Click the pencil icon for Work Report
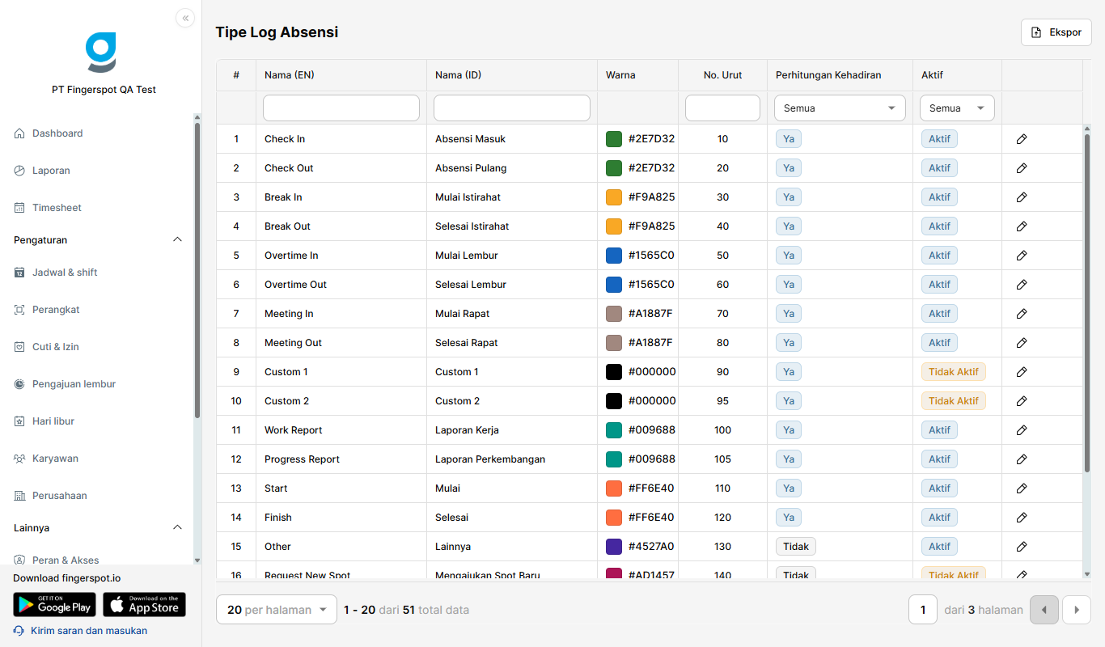Image resolution: width=1105 pixels, height=647 pixels. tap(1022, 430)
